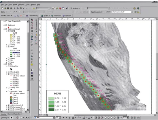Click the New document icon

click(2, 8)
